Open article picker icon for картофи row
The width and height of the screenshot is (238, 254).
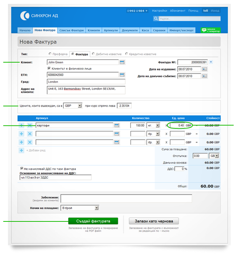[117, 125]
